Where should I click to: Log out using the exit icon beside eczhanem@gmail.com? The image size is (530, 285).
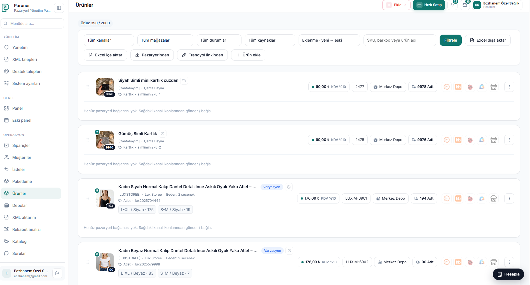coord(57,273)
